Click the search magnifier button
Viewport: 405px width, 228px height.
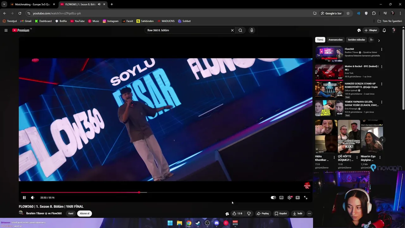point(240,30)
